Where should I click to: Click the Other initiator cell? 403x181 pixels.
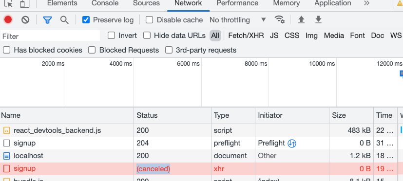[x=268, y=156]
